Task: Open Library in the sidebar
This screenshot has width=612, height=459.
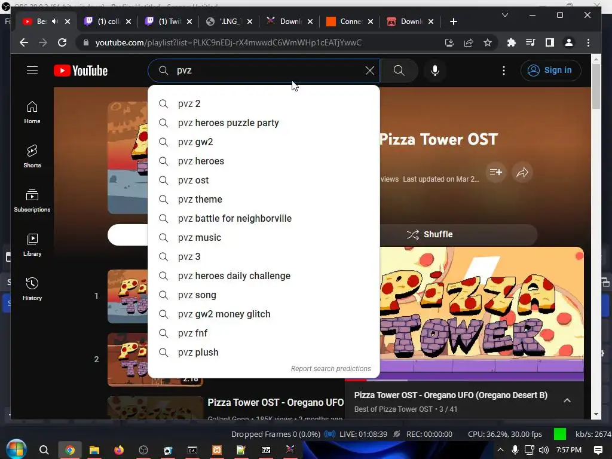Action: pos(32,244)
